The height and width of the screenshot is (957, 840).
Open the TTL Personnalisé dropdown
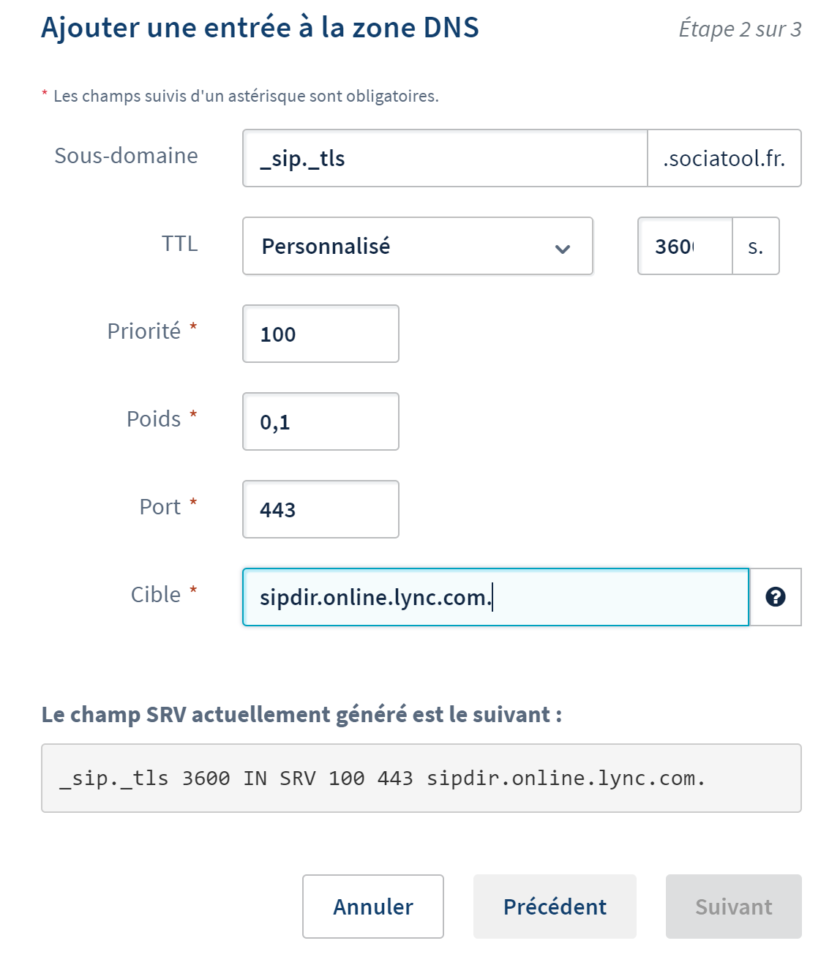pyautogui.click(x=417, y=246)
